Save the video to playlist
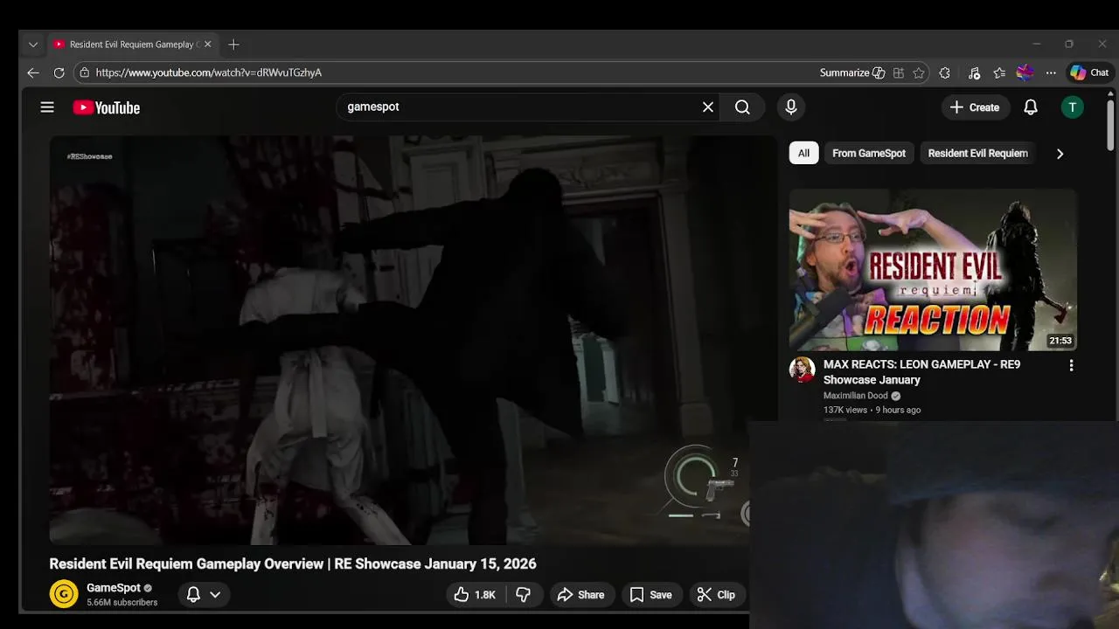1119x629 pixels. 651,595
